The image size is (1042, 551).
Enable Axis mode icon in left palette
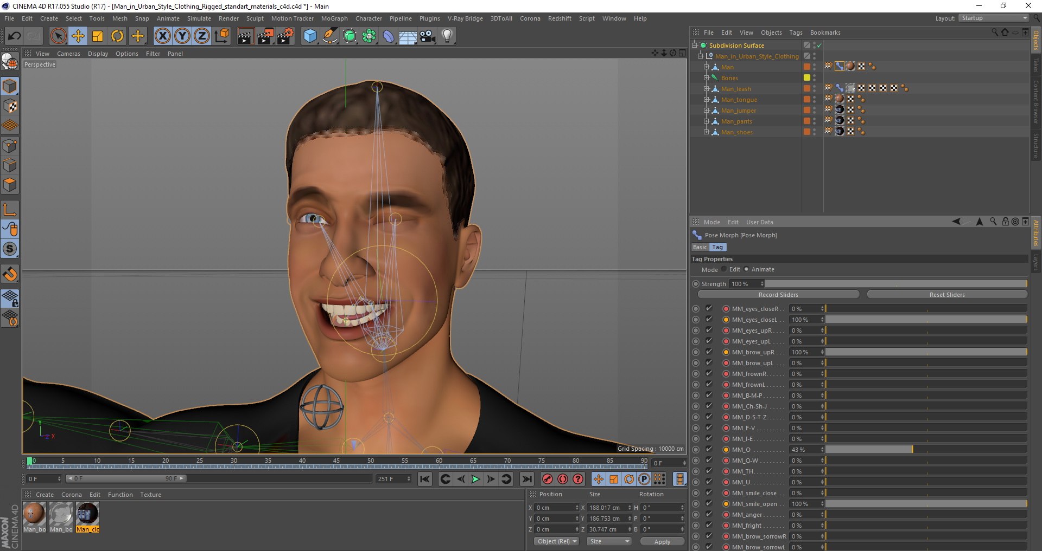10,210
